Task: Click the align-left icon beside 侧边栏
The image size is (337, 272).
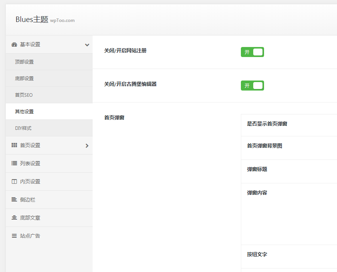Action: (x=14, y=200)
